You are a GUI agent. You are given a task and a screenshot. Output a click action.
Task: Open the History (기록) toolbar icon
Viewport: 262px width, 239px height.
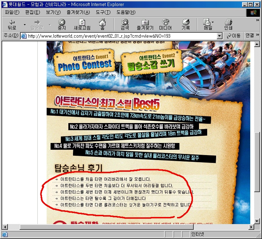tap(185, 25)
